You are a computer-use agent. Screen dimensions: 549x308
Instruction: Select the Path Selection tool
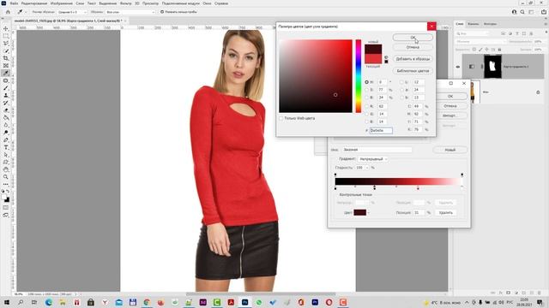coord(6,155)
